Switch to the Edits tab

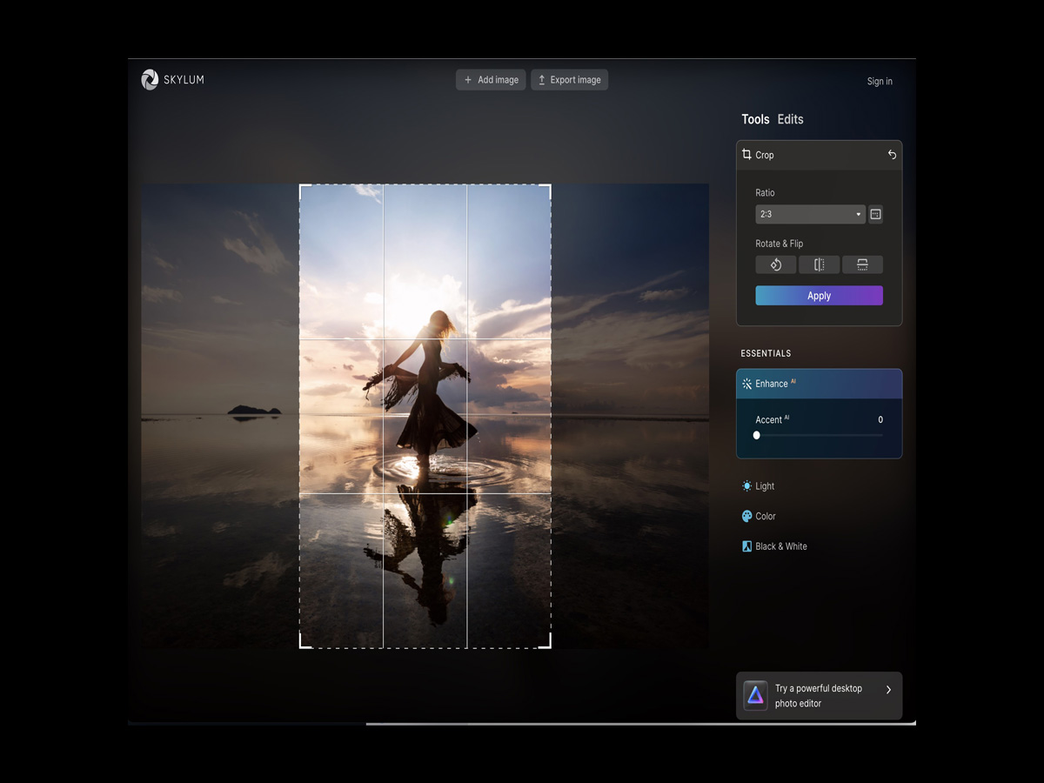pos(790,119)
